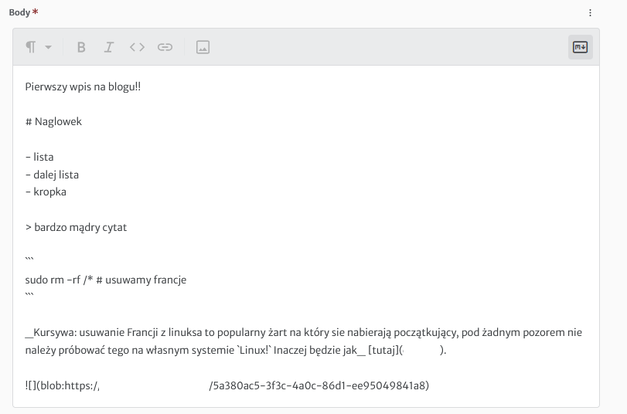Viewport: 627px width, 414px height.
Task: Click the '– dalej lista' line
Action: pos(52,175)
